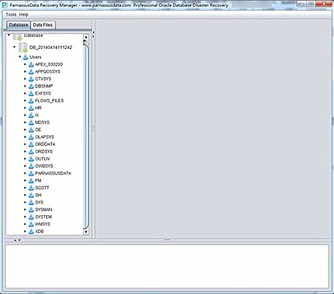Click the SYS user icon
Screen dimensions: 334x294
pyautogui.click(x=31, y=202)
